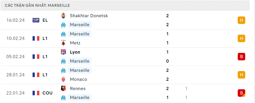Click the French flag on 10.02.24 row
This screenshot has height=103, width=255.
point(36,38)
